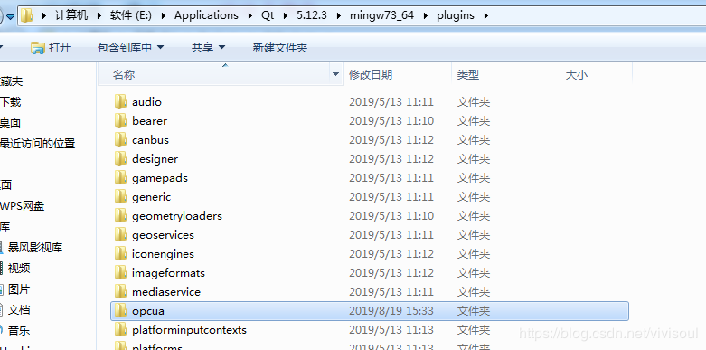Screen dimensions: 706x350
Task: Open 视频 library in navigation pane
Action: coord(19,269)
